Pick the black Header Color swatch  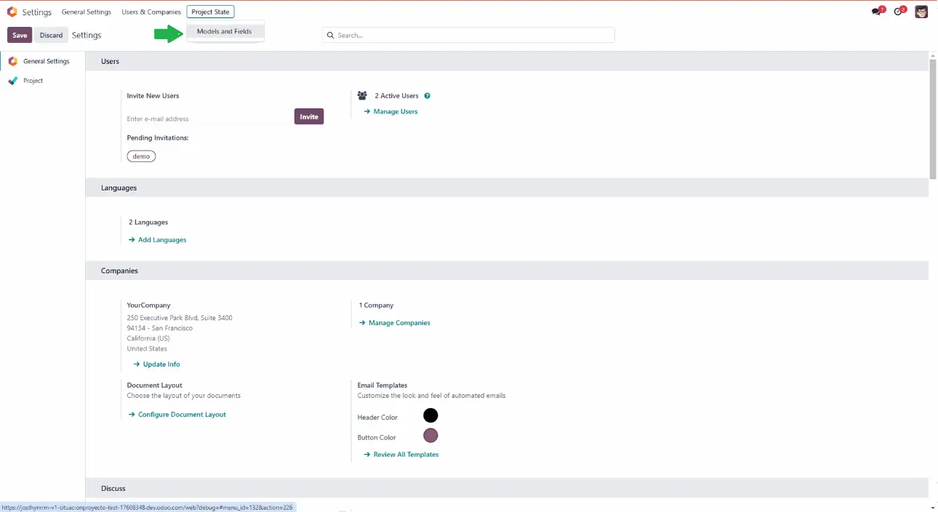430,415
